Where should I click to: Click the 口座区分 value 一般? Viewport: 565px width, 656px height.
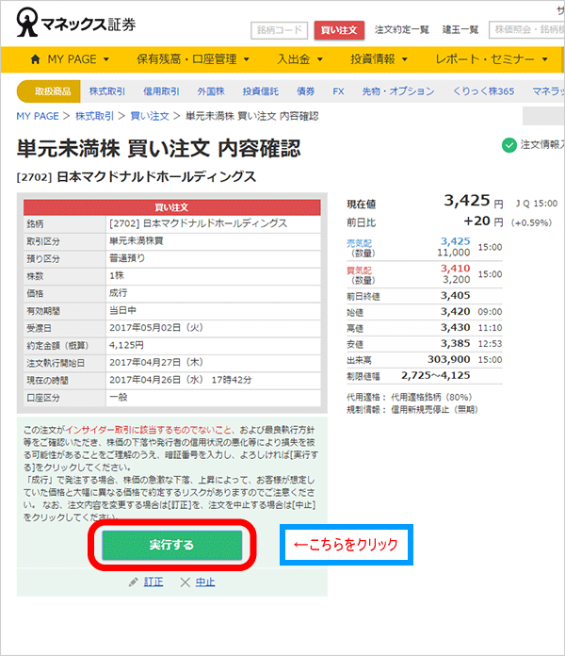pyautogui.click(x=119, y=397)
